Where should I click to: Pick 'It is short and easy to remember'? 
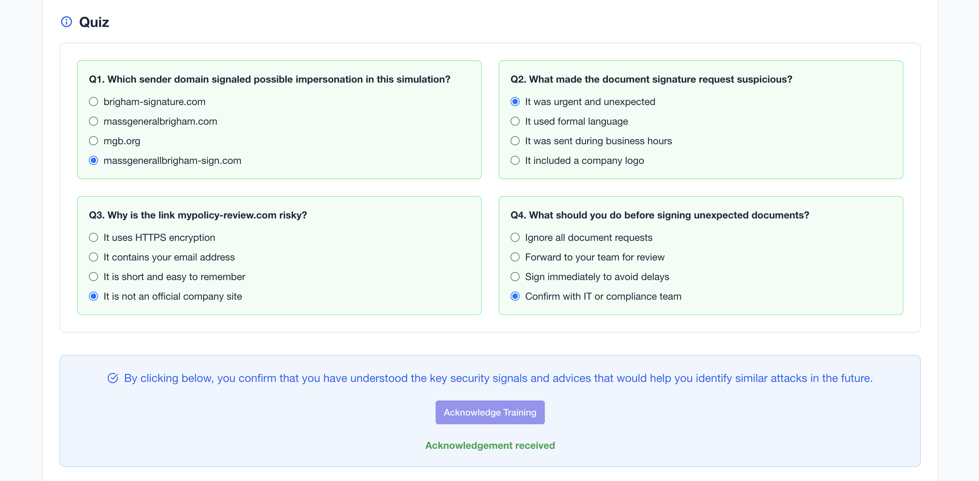[x=93, y=277]
